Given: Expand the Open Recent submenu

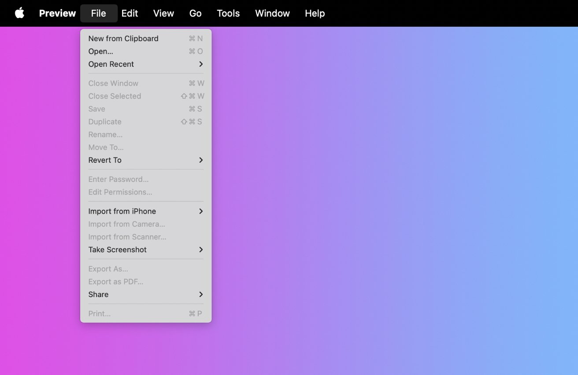Looking at the screenshot, I should (146, 64).
